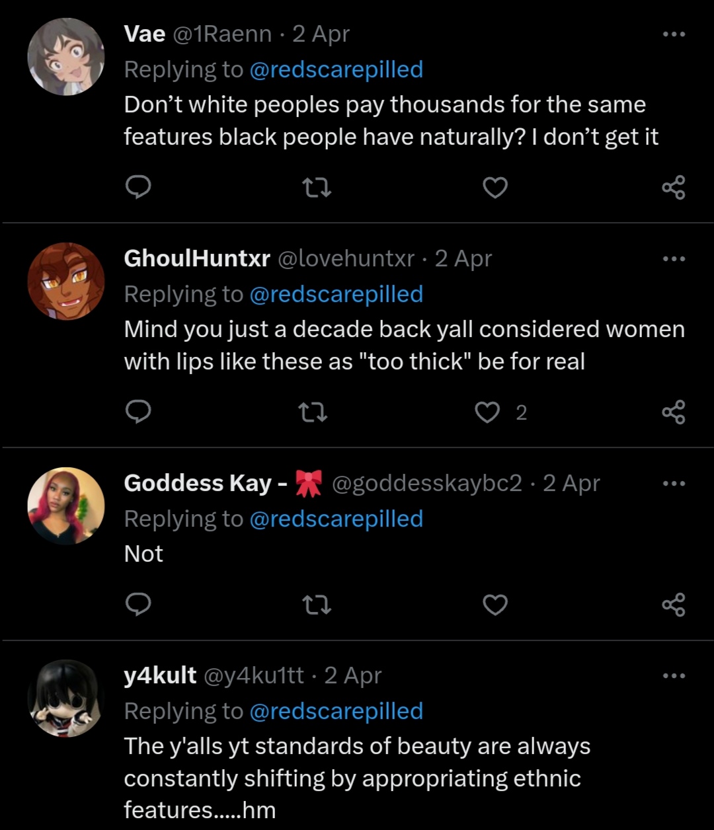View Goddess Kay's profile picture
This screenshot has width=714, height=830.
pos(66,506)
